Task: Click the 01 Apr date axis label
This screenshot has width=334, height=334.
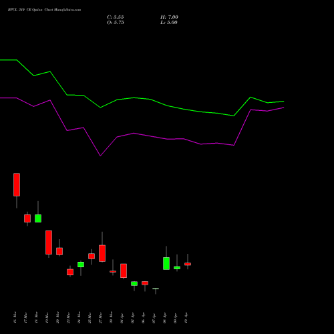Action: [x=122, y=318]
